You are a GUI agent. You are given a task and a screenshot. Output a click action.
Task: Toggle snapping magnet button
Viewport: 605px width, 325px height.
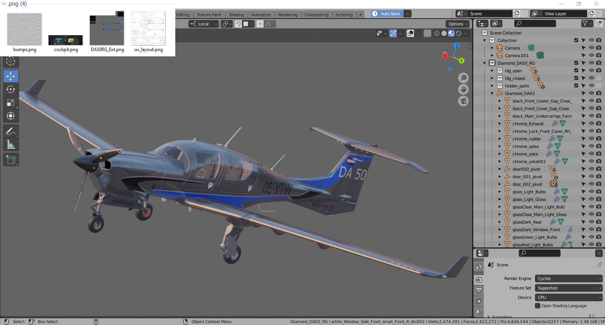(239, 24)
